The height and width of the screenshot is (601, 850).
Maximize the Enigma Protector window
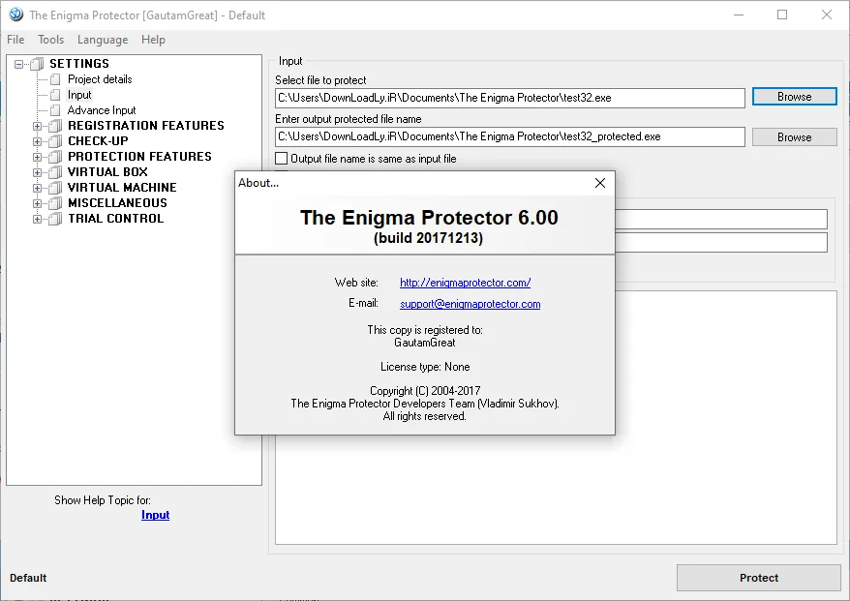(x=781, y=15)
